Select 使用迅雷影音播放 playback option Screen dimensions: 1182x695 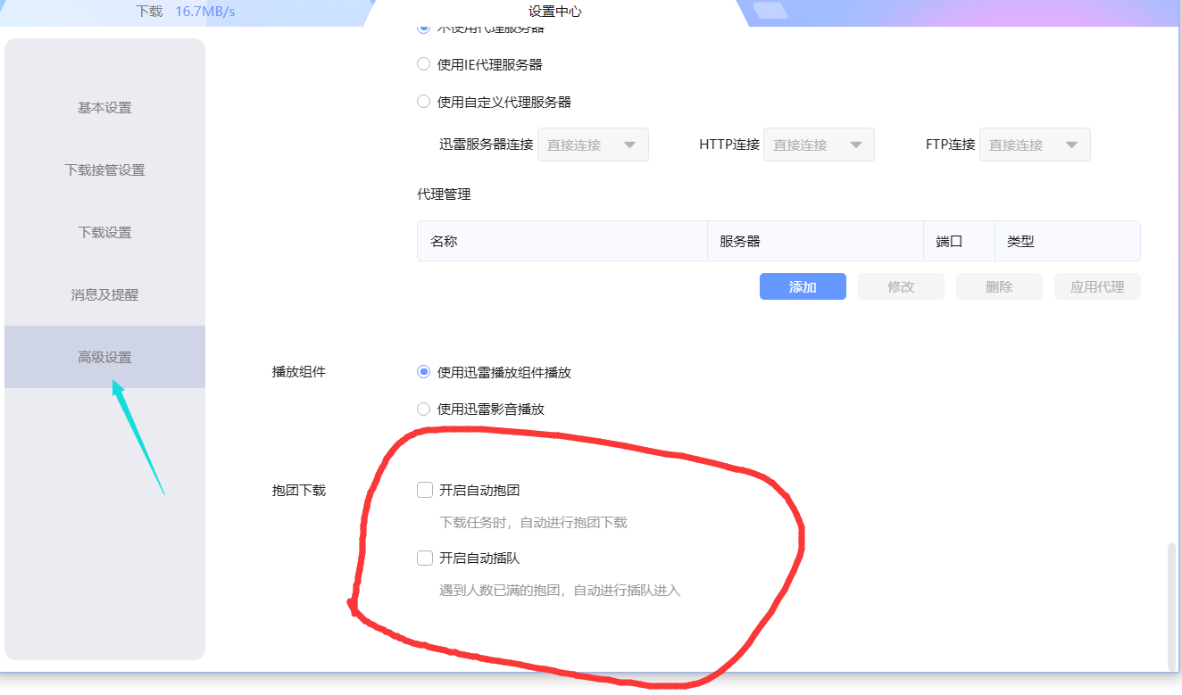coord(423,409)
